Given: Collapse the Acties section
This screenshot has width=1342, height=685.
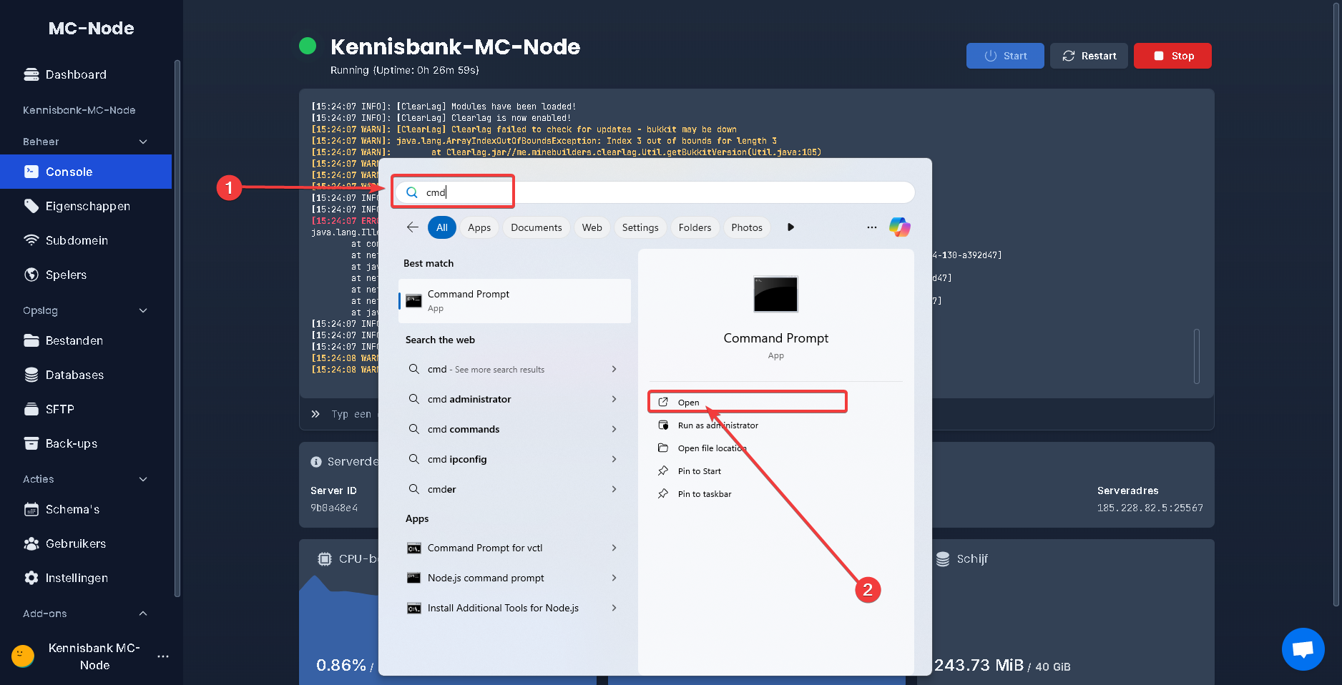Looking at the screenshot, I should pos(143,479).
